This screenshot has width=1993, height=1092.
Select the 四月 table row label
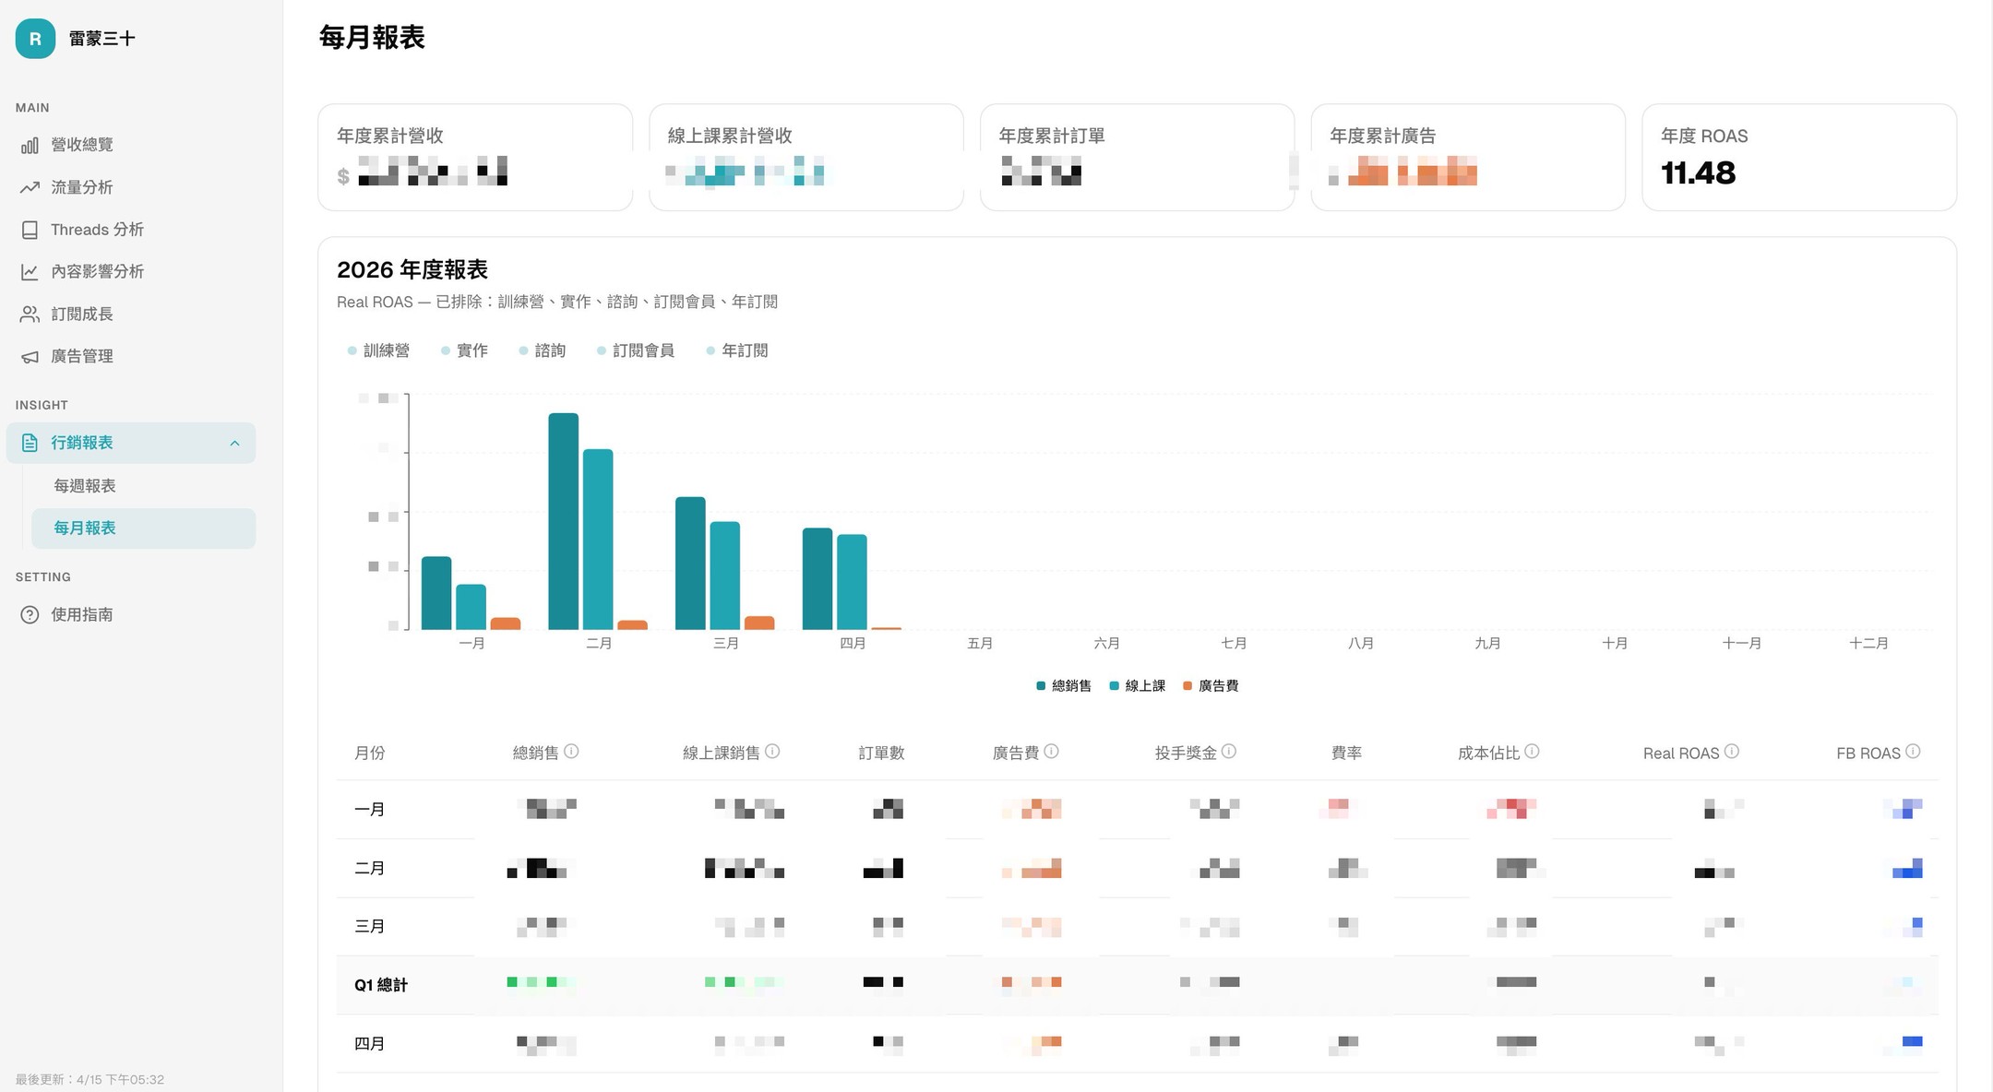click(370, 1044)
